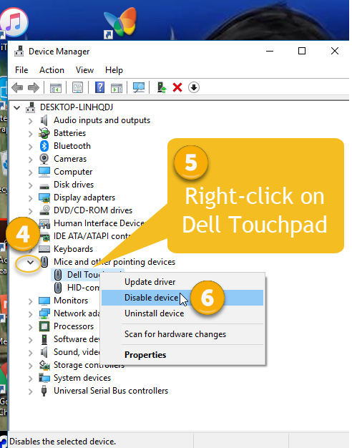Click the Update device driver toolbar icon
352x448 pixels.
pyautogui.click(x=162, y=87)
